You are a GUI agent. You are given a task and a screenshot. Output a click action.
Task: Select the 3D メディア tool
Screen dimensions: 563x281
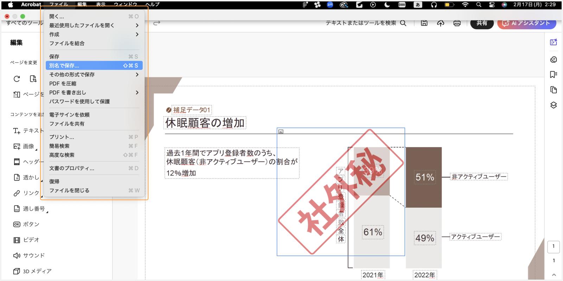[32, 271]
